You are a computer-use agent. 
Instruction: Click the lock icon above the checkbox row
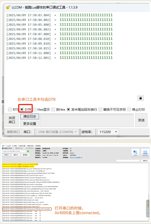[x=140, y=98]
